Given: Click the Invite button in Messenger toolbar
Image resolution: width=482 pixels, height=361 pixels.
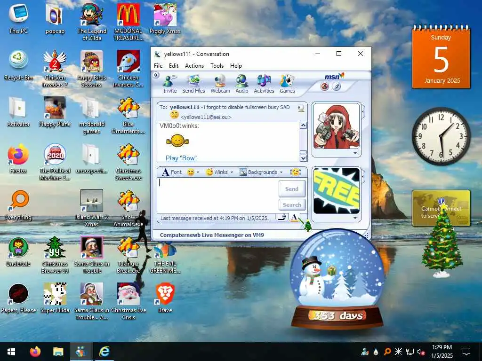Looking at the screenshot, I should [169, 84].
